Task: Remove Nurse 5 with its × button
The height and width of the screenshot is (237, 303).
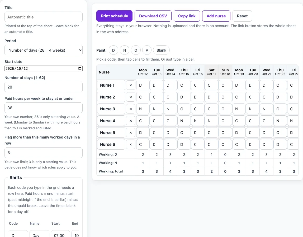Action: point(131,133)
